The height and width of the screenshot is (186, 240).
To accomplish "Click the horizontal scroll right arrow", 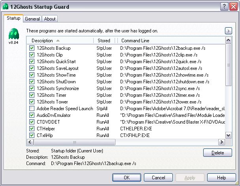I will pyautogui.click(x=221, y=142).
